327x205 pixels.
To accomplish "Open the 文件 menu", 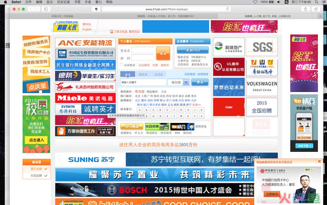I will (28, 2).
